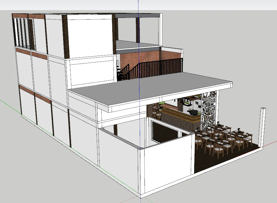Viewport: 277px width, 203px height.
Task: Select the green plant near the bar
Action: pyautogui.click(x=161, y=103)
